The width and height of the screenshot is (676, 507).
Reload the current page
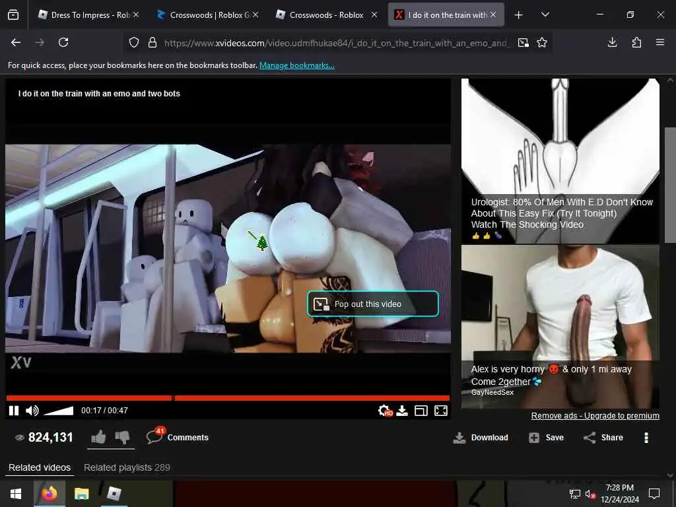pos(63,42)
